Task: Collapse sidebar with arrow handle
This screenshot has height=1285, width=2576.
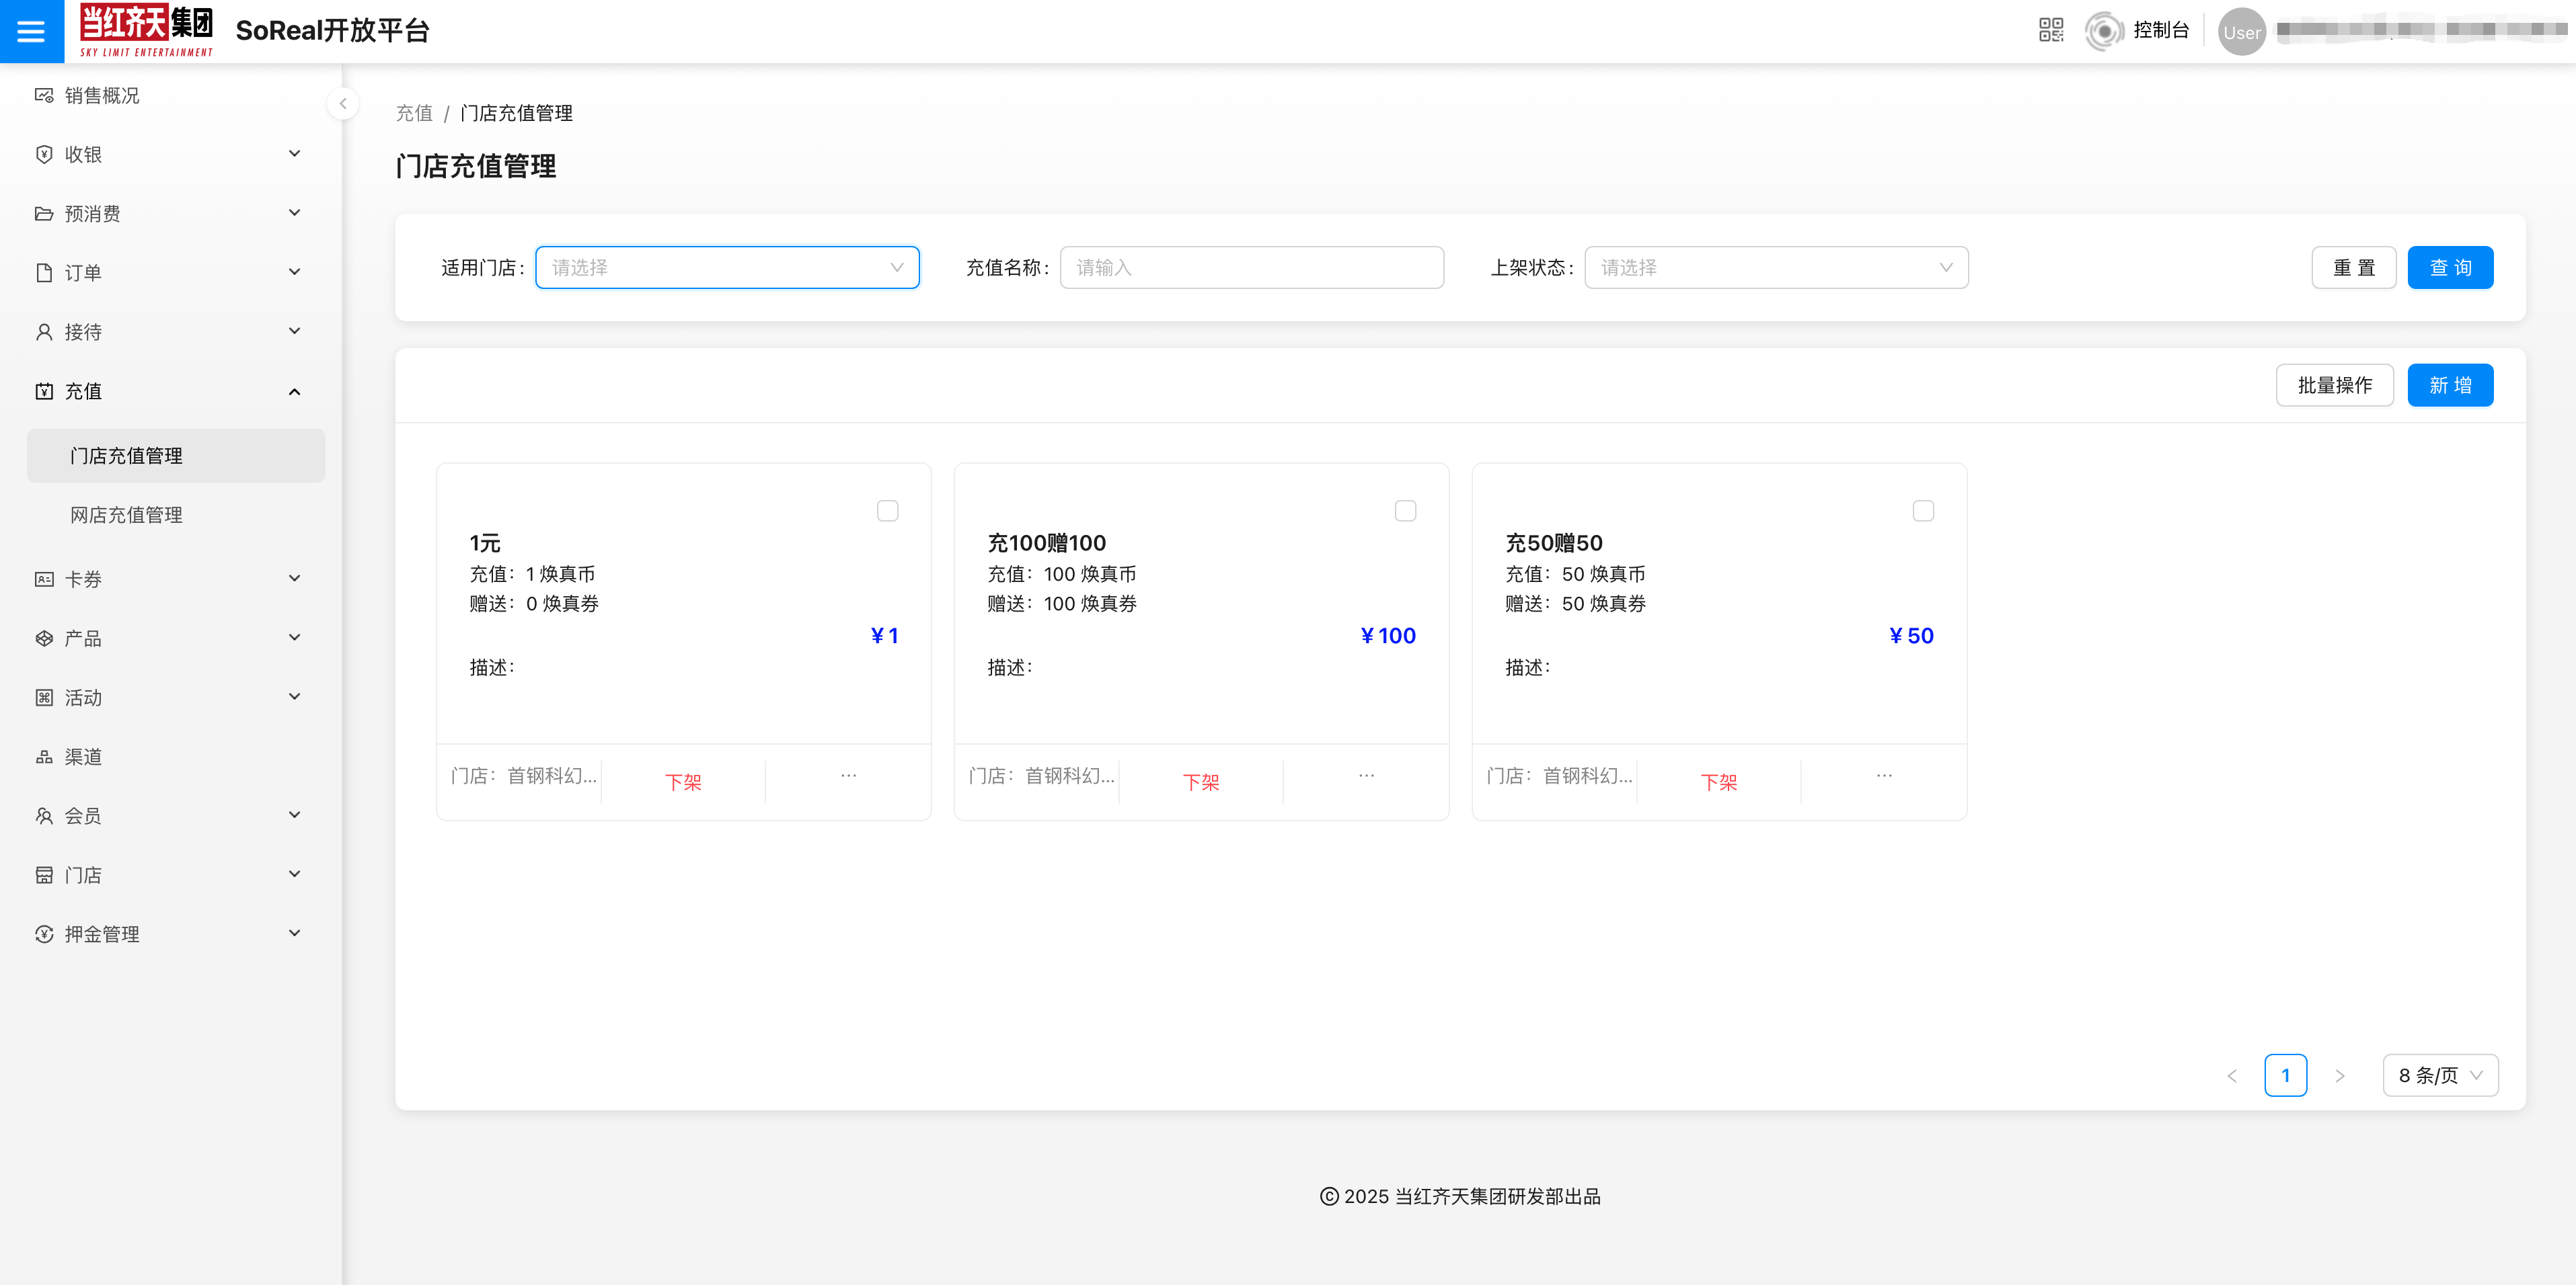Action: (343, 104)
